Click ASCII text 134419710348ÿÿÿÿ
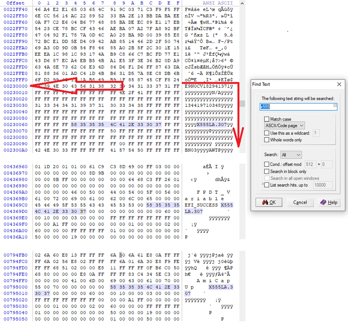Screen dimensions: 348x325 pos(209,106)
